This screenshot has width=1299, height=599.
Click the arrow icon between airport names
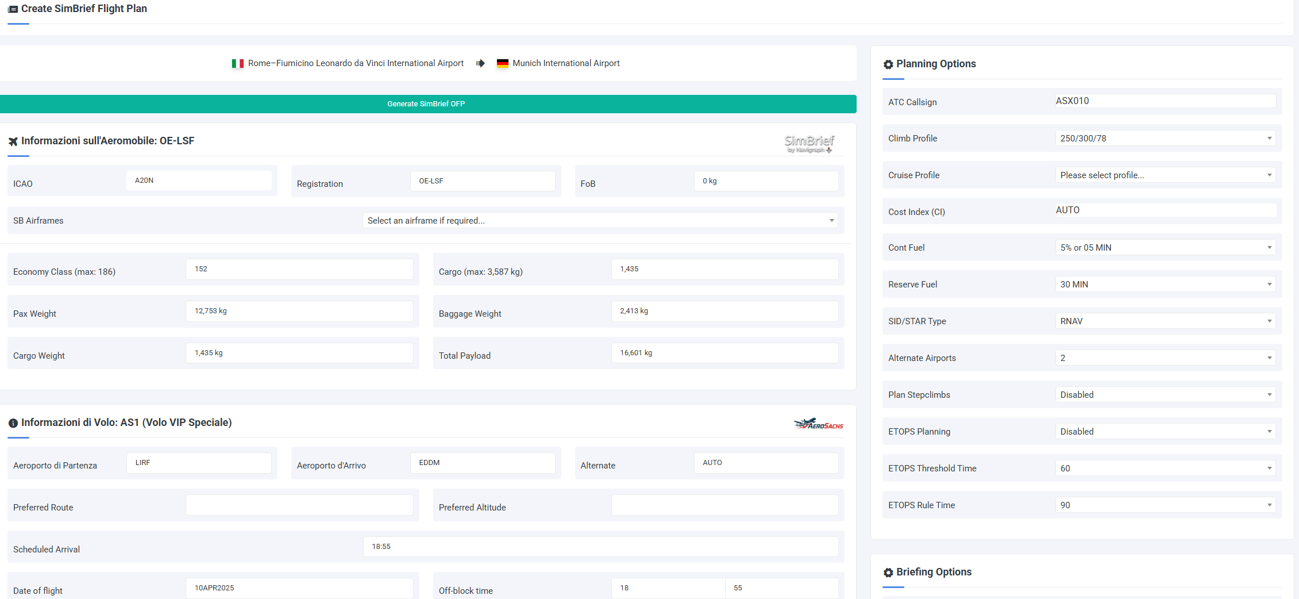click(480, 63)
